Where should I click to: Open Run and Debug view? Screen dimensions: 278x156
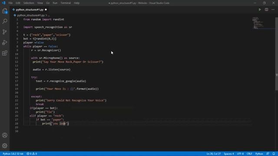pos(5,42)
